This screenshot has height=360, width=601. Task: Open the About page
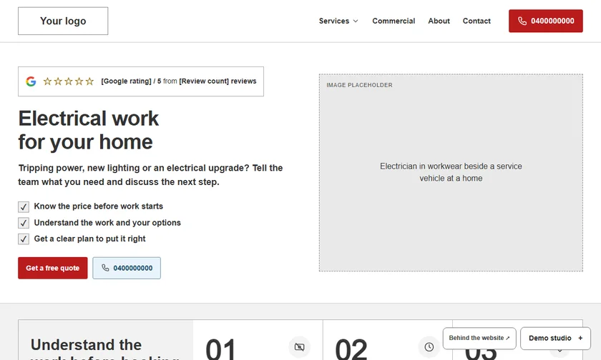pyautogui.click(x=439, y=21)
